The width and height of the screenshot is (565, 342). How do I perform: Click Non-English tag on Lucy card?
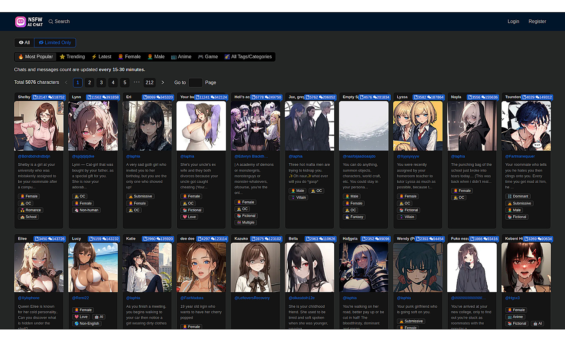pyautogui.click(x=86, y=324)
